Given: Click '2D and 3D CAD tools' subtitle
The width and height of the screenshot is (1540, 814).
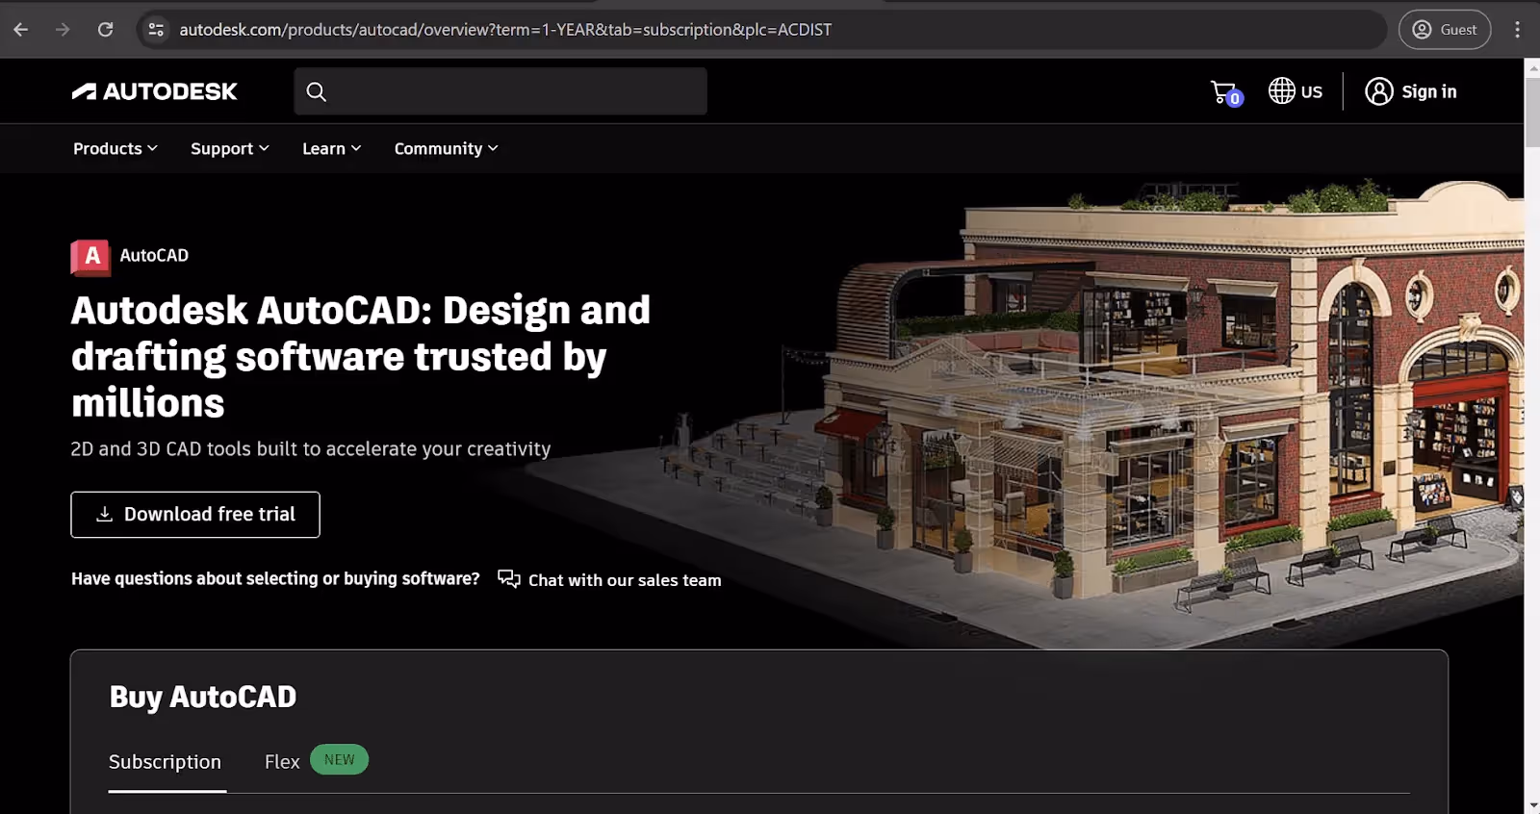Looking at the screenshot, I should (x=310, y=449).
